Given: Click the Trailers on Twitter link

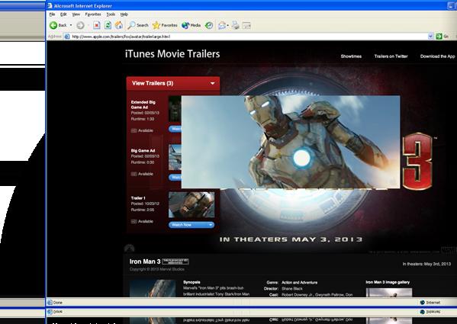Looking at the screenshot, I should point(391,56).
